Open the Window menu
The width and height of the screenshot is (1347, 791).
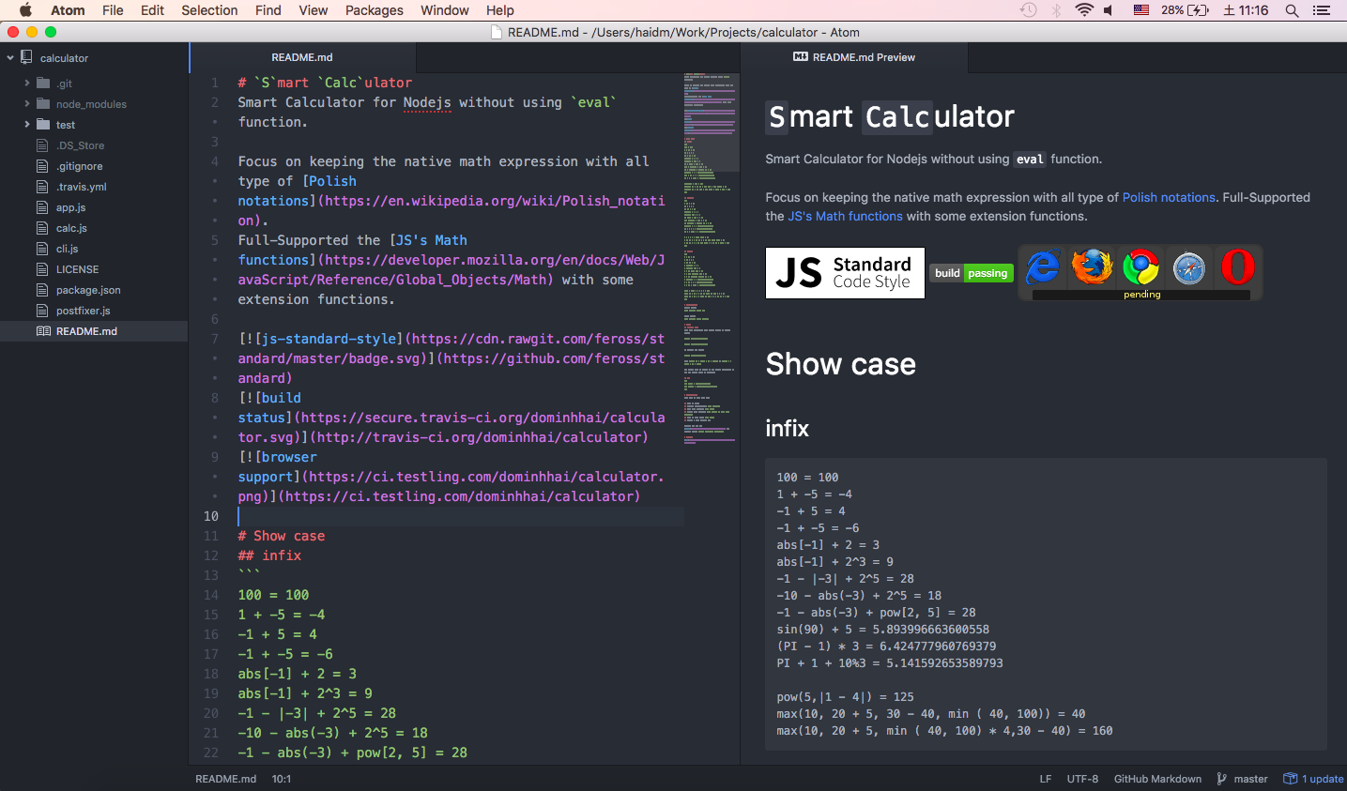(x=445, y=10)
